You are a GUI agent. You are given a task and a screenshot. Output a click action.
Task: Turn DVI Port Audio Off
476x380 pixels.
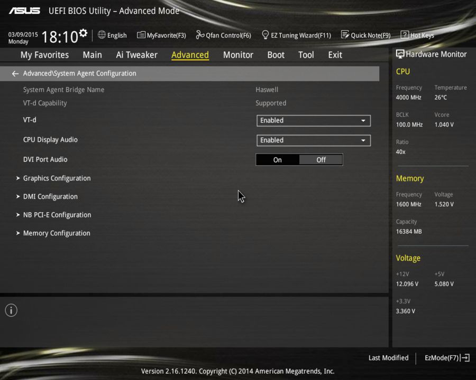[x=321, y=159]
